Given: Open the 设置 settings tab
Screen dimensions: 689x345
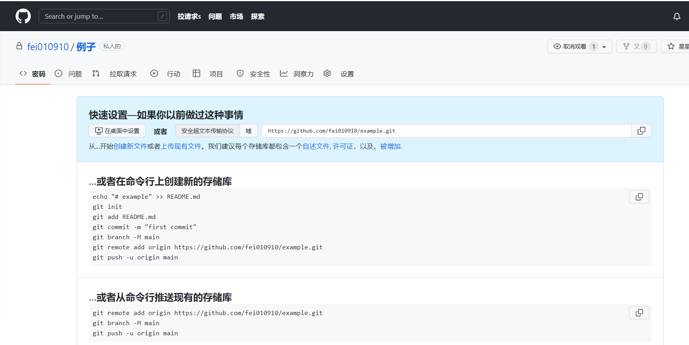Looking at the screenshot, I should (339, 74).
